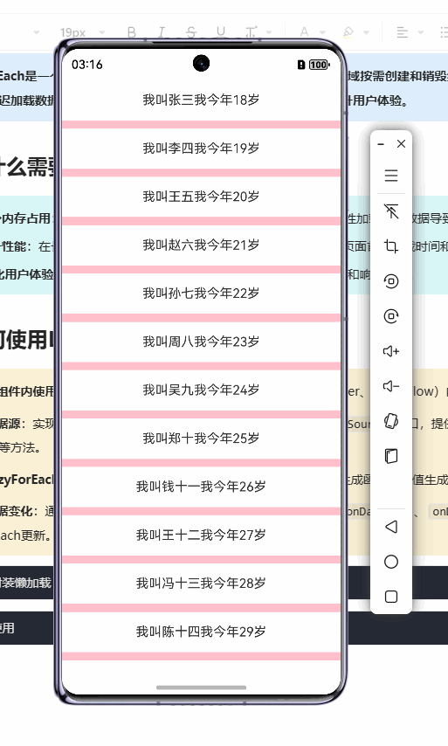Click the shake device icon
Image resolution: width=448 pixels, height=746 pixels.
391,421
